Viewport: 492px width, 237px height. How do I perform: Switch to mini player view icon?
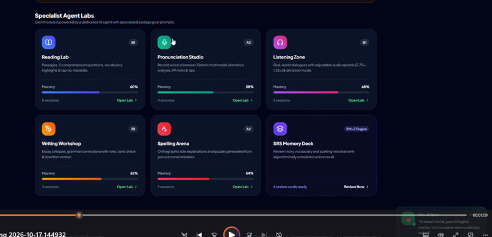point(471,235)
